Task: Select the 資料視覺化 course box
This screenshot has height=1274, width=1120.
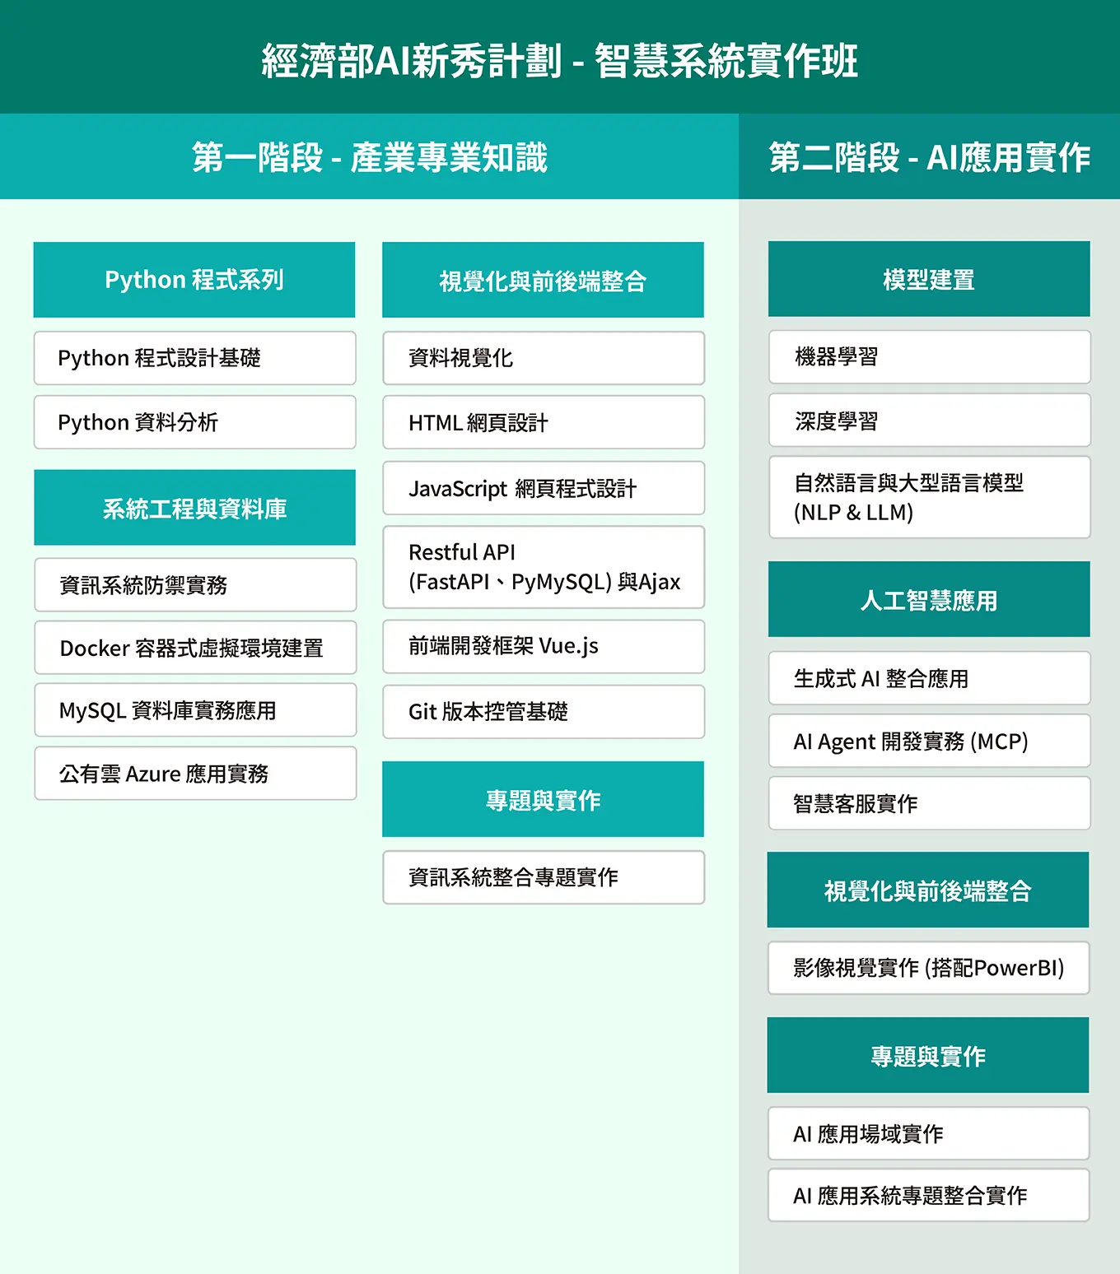Action: coord(544,358)
